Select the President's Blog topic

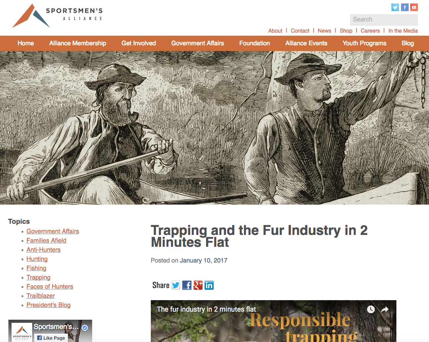48,305
